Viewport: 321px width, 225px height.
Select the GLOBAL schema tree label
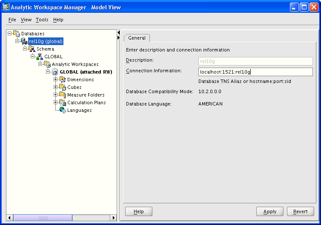click(54, 57)
